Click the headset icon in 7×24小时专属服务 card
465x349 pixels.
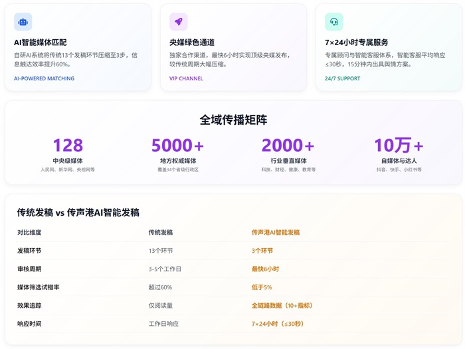tap(333, 22)
